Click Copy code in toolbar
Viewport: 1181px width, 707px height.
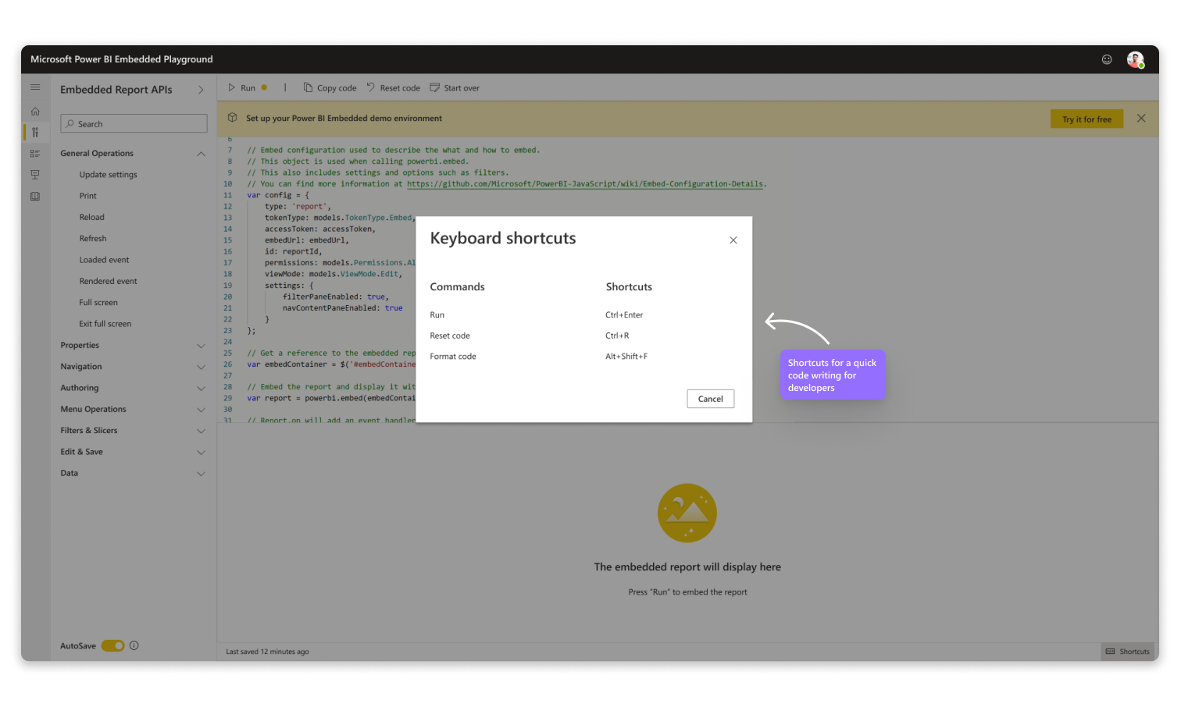[330, 88]
